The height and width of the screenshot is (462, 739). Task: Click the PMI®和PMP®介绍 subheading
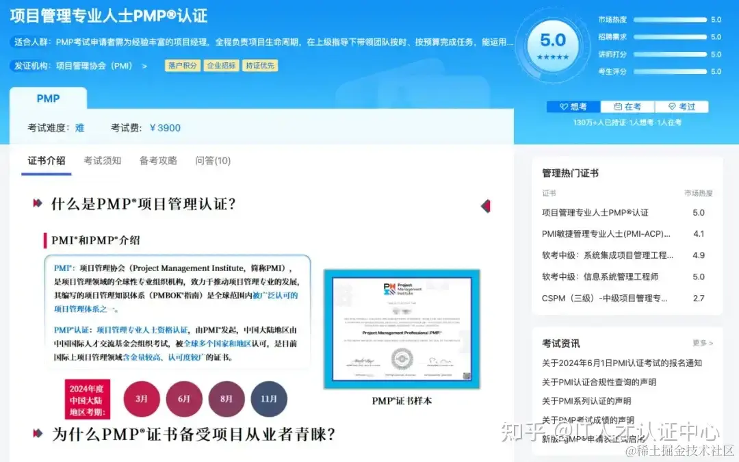(95, 240)
